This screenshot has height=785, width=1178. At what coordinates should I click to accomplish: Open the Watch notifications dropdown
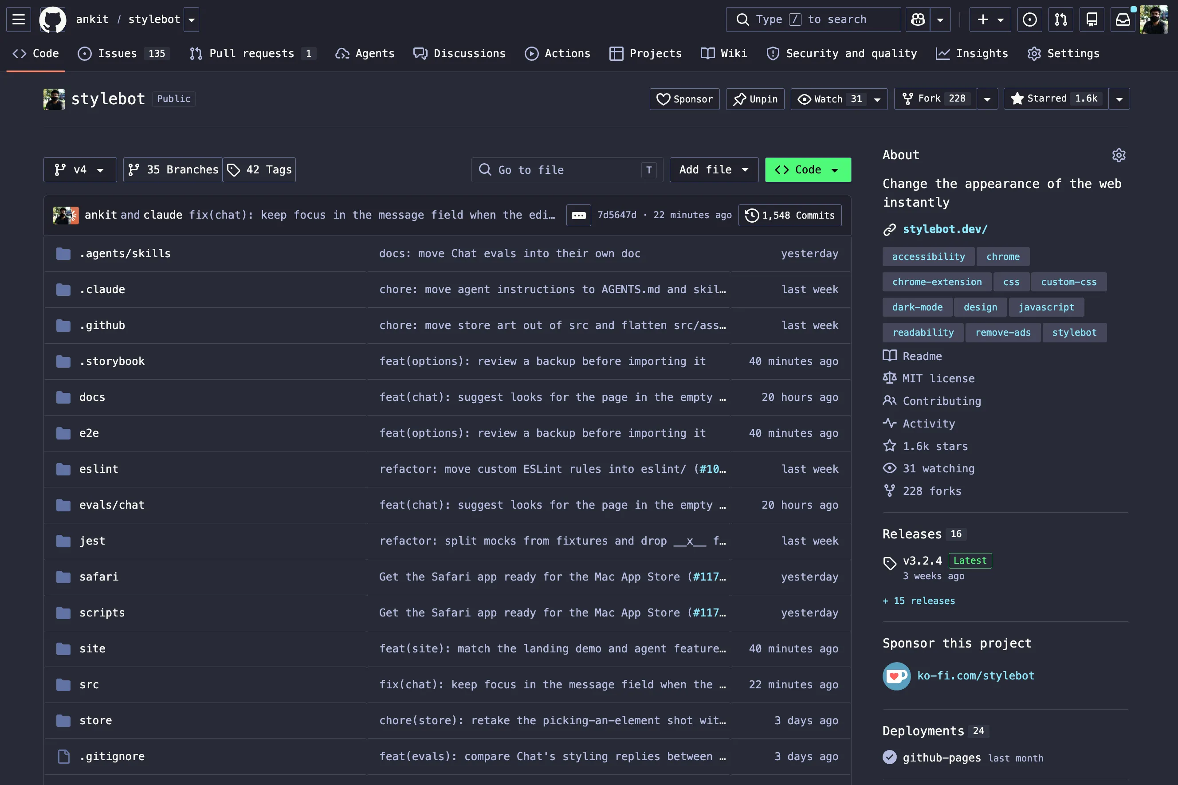pos(839,99)
